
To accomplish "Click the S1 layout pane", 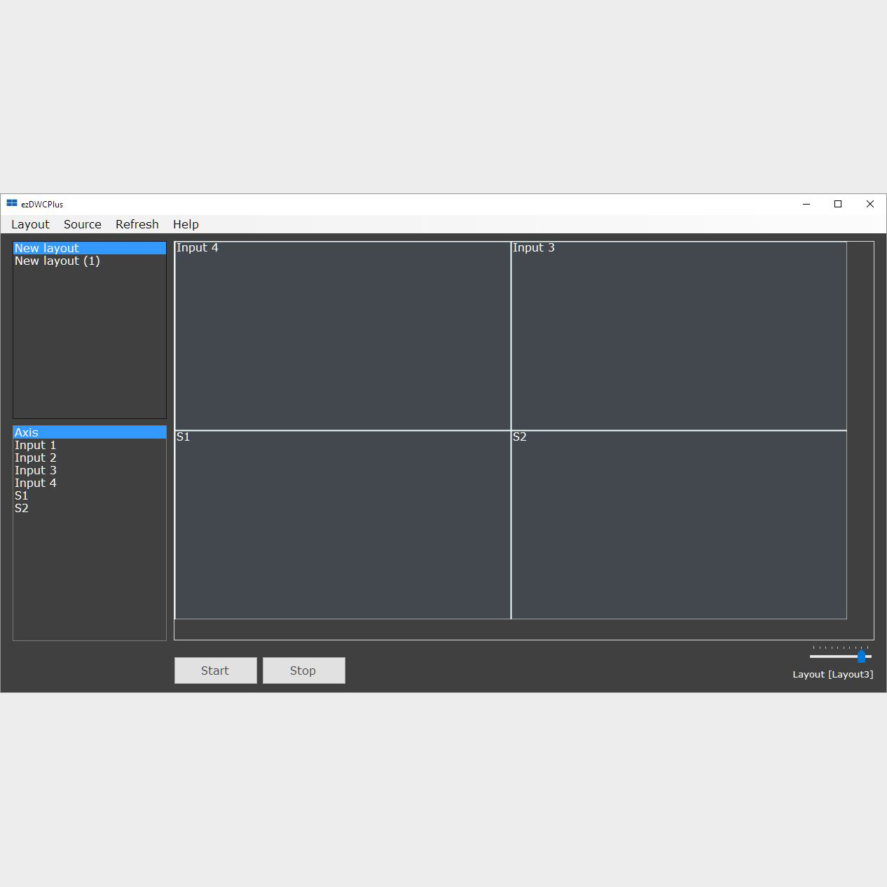I will pos(343,525).
